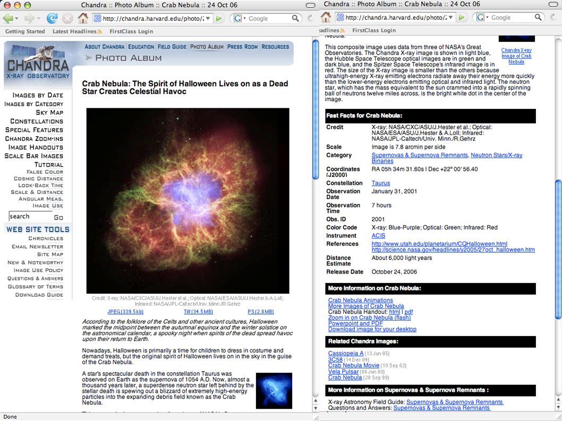Open the Cassiopeia A related image link
The image size is (562, 421).
(x=345, y=353)
